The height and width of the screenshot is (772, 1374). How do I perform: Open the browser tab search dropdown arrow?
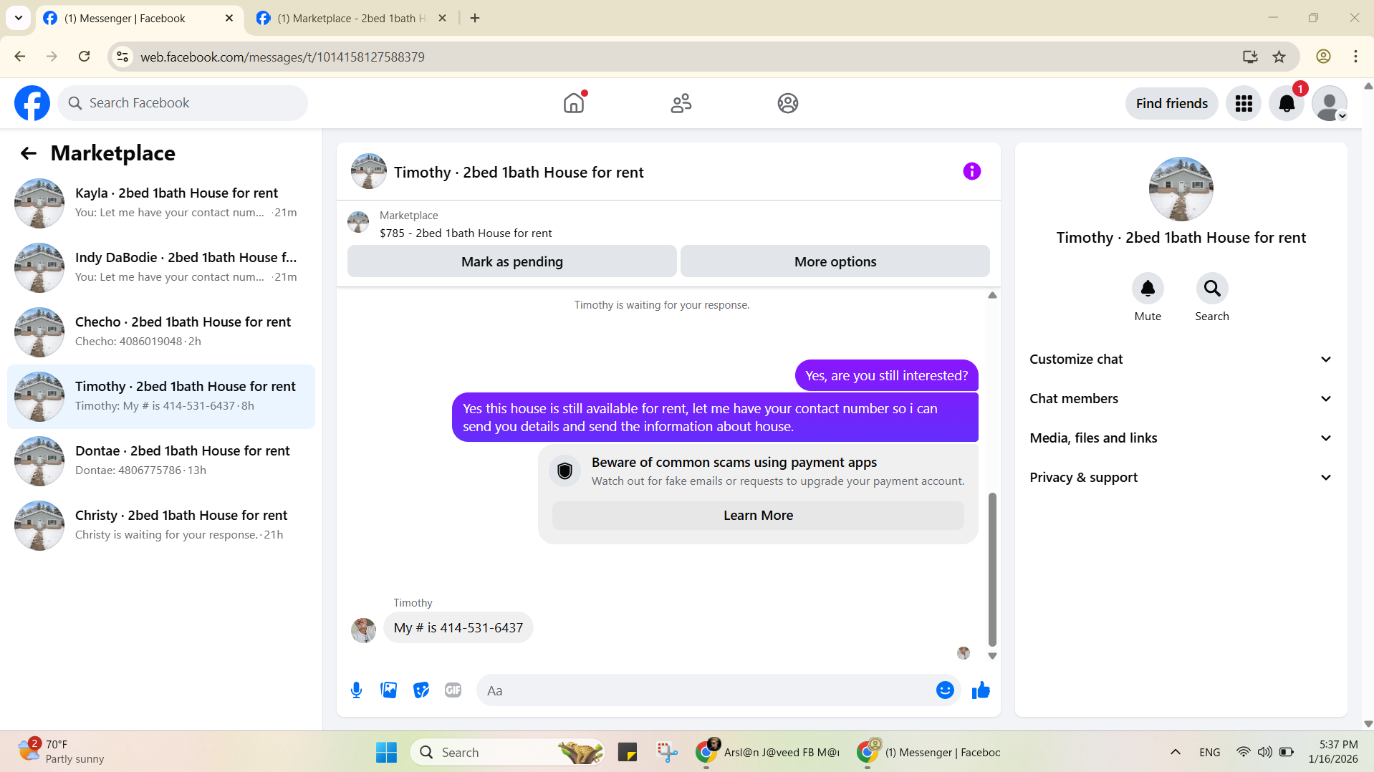(19, 18)
